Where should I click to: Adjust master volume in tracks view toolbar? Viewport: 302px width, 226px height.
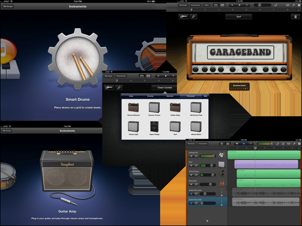(265, 143)
